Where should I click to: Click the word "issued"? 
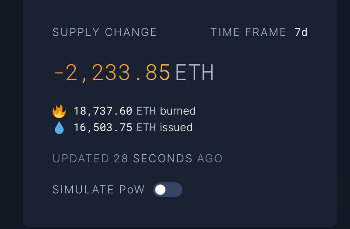tap(176, 128)
